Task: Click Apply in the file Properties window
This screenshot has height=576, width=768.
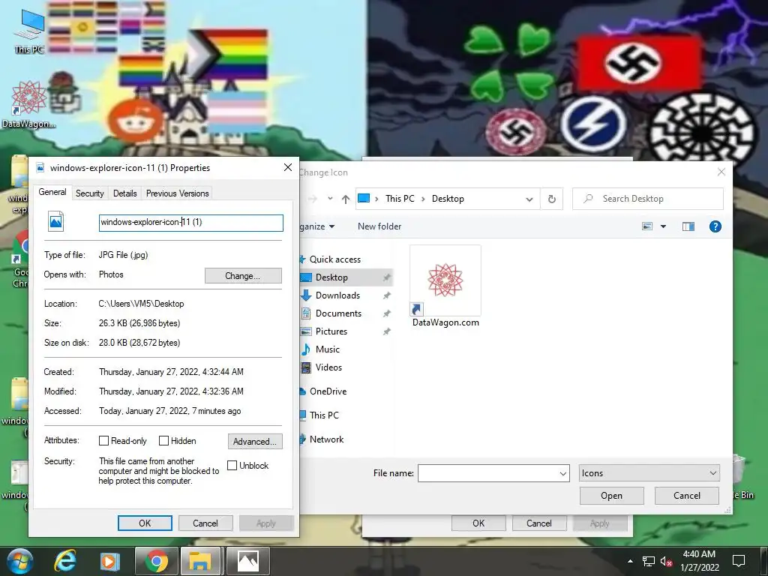Action: pos(266,523)
